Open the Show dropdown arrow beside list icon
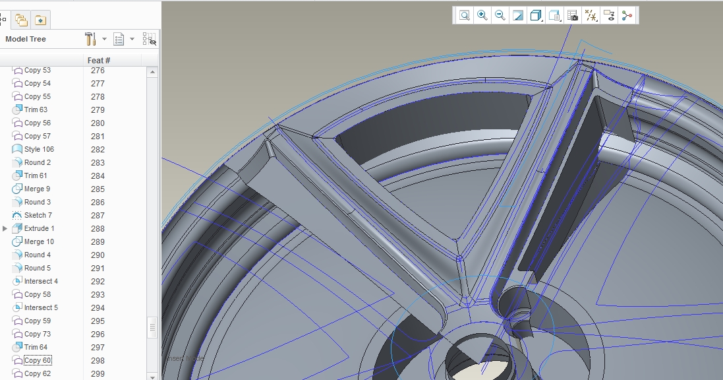This screenshot has width=723, height=380. click(x=132, y=39)
